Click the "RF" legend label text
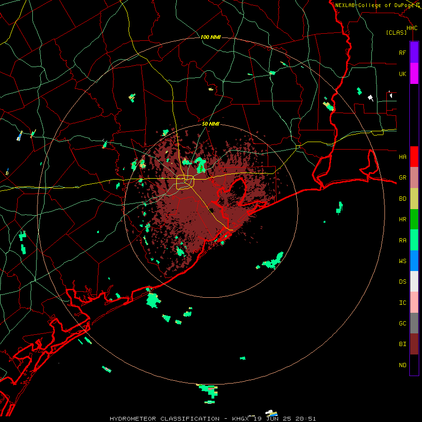Viewport: 422px width, 422px height. coord(402,53)
